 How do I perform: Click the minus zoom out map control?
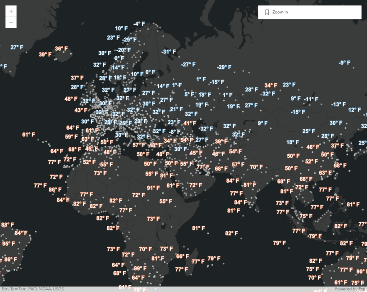11,22
